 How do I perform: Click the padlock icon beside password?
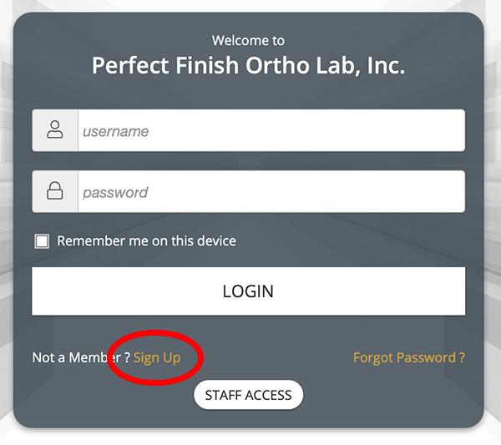tap(55, 192)
